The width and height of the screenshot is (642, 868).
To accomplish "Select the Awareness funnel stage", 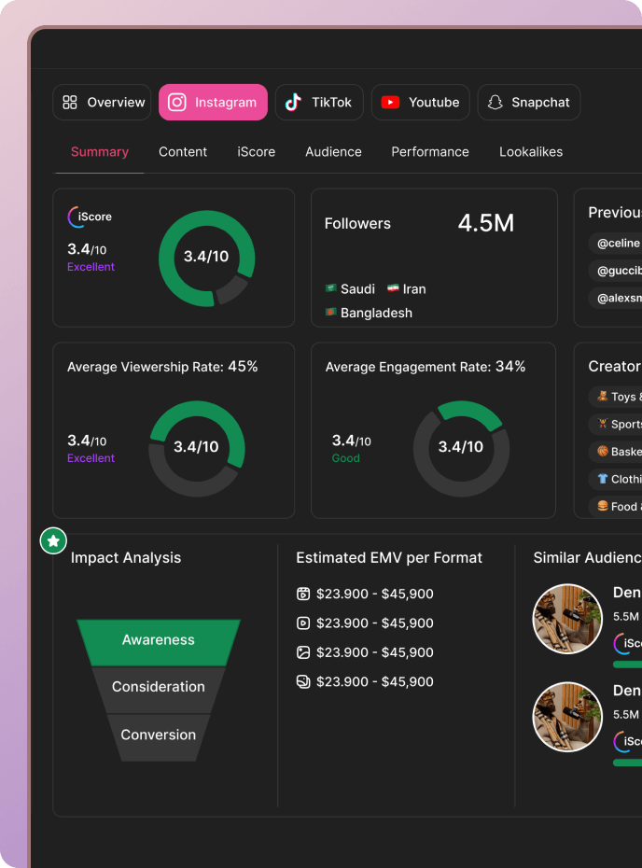I will tap(159, 642).
